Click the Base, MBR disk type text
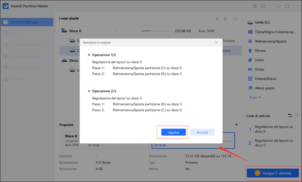The height and width of the screenshot is (182, 302). (206, 31)
